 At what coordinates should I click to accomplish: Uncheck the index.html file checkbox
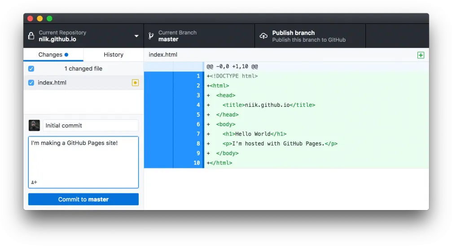coord(31,83)
